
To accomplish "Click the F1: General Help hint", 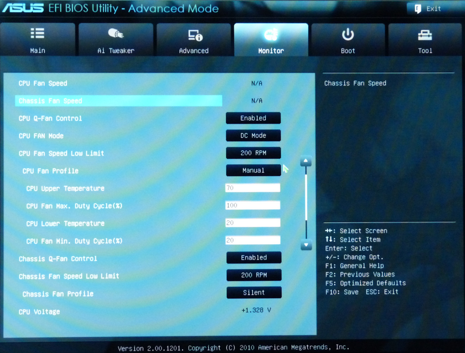I will point(355,266).
